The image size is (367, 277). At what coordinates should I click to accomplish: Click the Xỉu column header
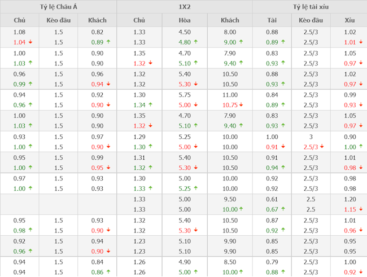coord(349,20)
